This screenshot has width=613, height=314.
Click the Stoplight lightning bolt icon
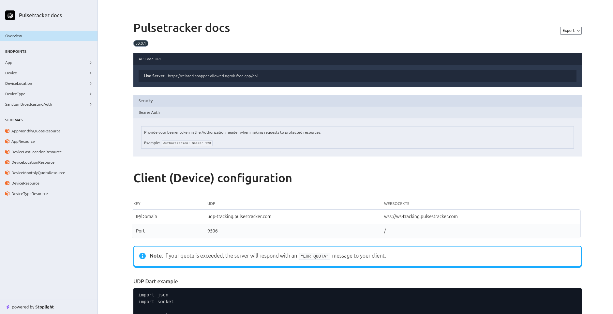8,307
